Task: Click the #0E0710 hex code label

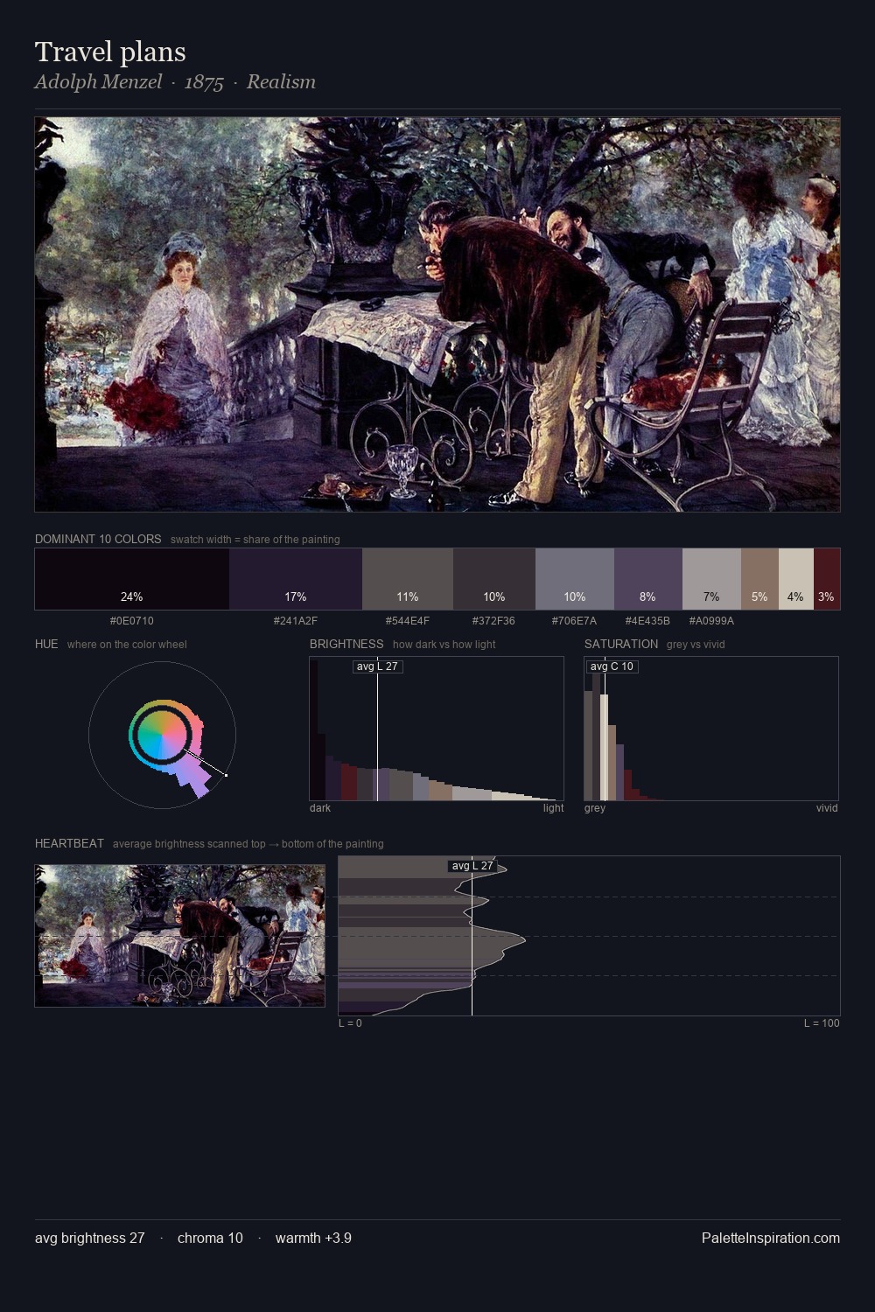Action: tap(132, 621)
